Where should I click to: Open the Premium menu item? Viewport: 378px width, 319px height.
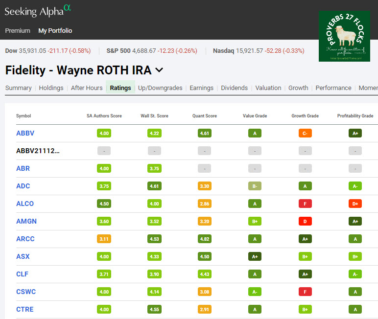coord(18,31)
